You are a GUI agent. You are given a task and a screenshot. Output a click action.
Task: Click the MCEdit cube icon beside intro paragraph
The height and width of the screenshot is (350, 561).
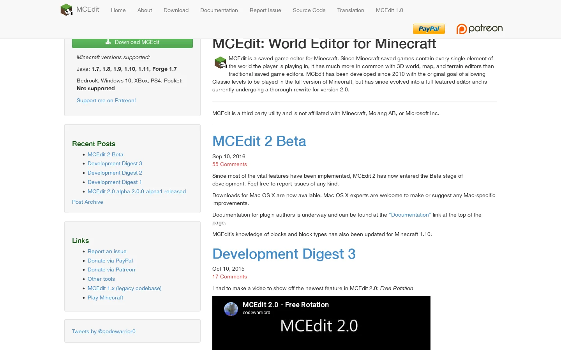221,62
